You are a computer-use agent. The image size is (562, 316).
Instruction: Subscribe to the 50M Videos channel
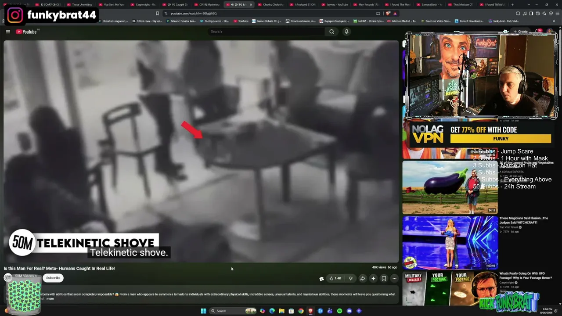coord(53,278)
